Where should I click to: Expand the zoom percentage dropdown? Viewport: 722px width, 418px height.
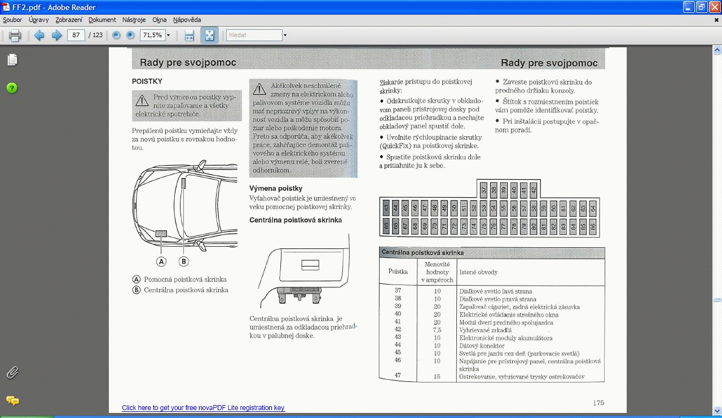(168, 35)
